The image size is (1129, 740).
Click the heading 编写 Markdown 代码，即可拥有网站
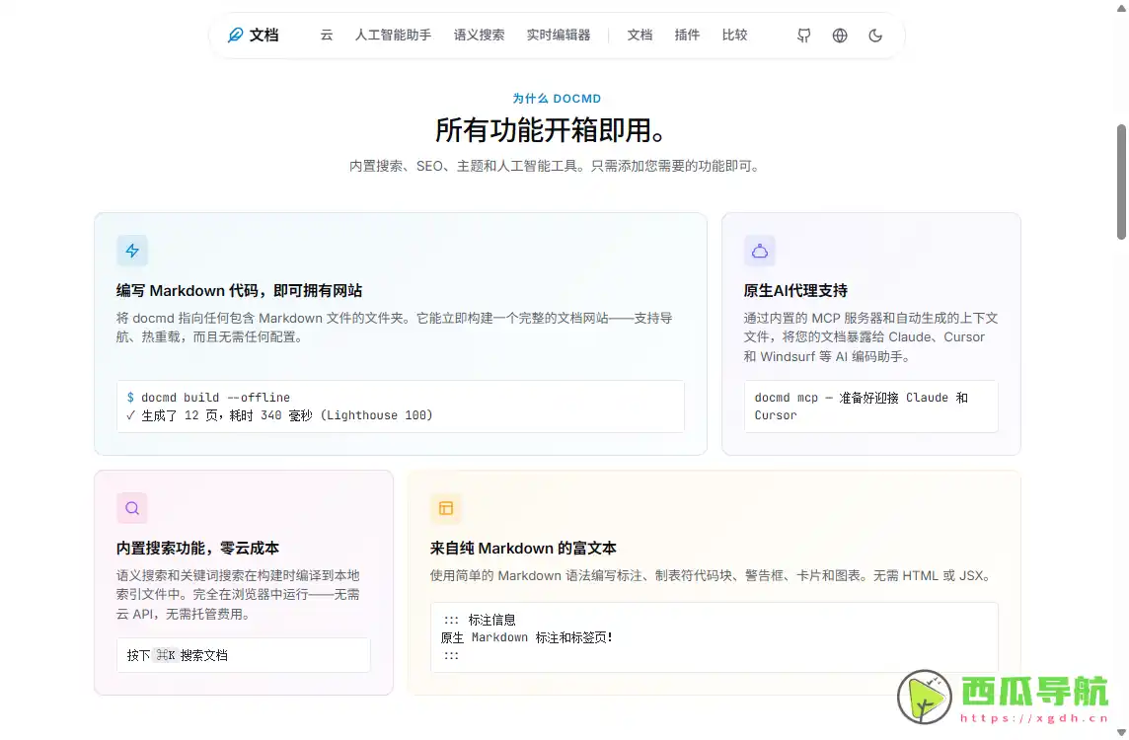click(239, 290)
